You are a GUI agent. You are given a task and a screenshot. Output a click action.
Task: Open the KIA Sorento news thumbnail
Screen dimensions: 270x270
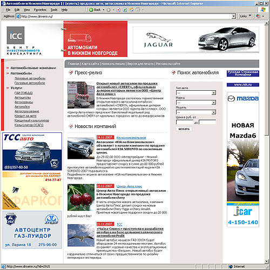pos(81,148)
